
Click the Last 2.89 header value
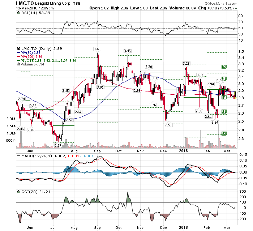(x=158, y=8)
